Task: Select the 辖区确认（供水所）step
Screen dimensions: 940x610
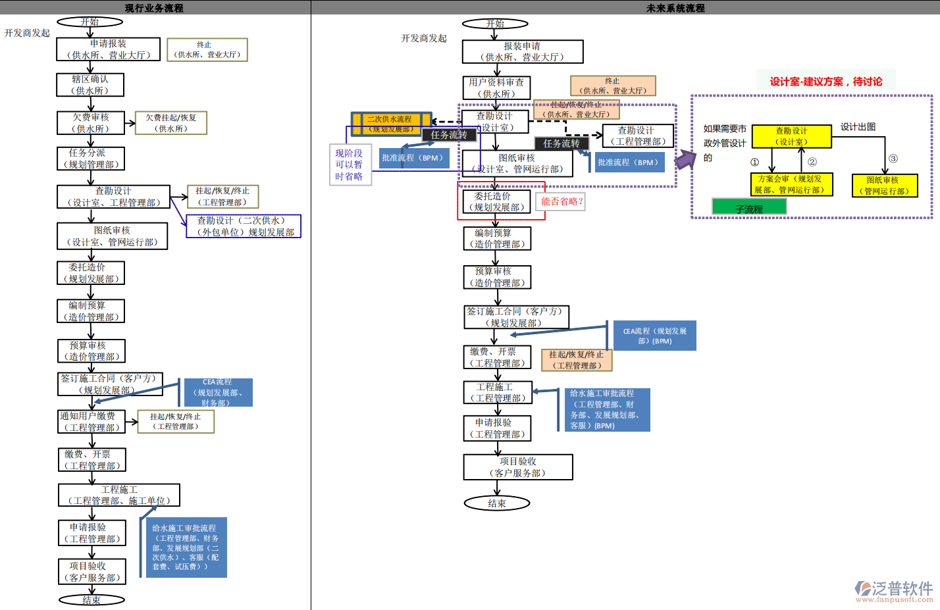Action: (90, 85)
